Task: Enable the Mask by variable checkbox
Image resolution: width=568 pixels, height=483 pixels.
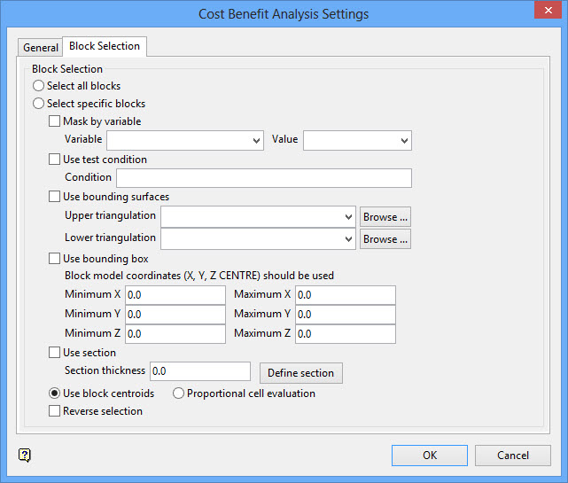Action: [x=55, y=121]
